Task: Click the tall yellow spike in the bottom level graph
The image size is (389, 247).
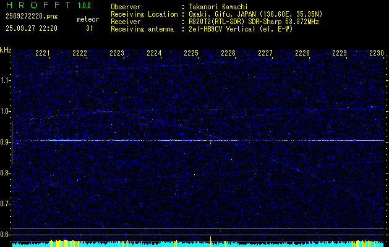Action: click(x=211, y=241)
